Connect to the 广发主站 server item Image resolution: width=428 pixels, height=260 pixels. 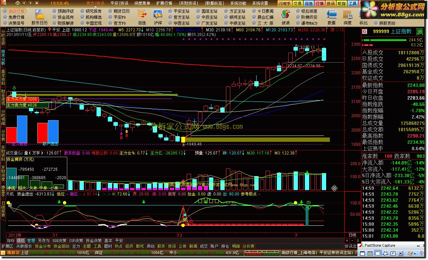pos(207,23)
